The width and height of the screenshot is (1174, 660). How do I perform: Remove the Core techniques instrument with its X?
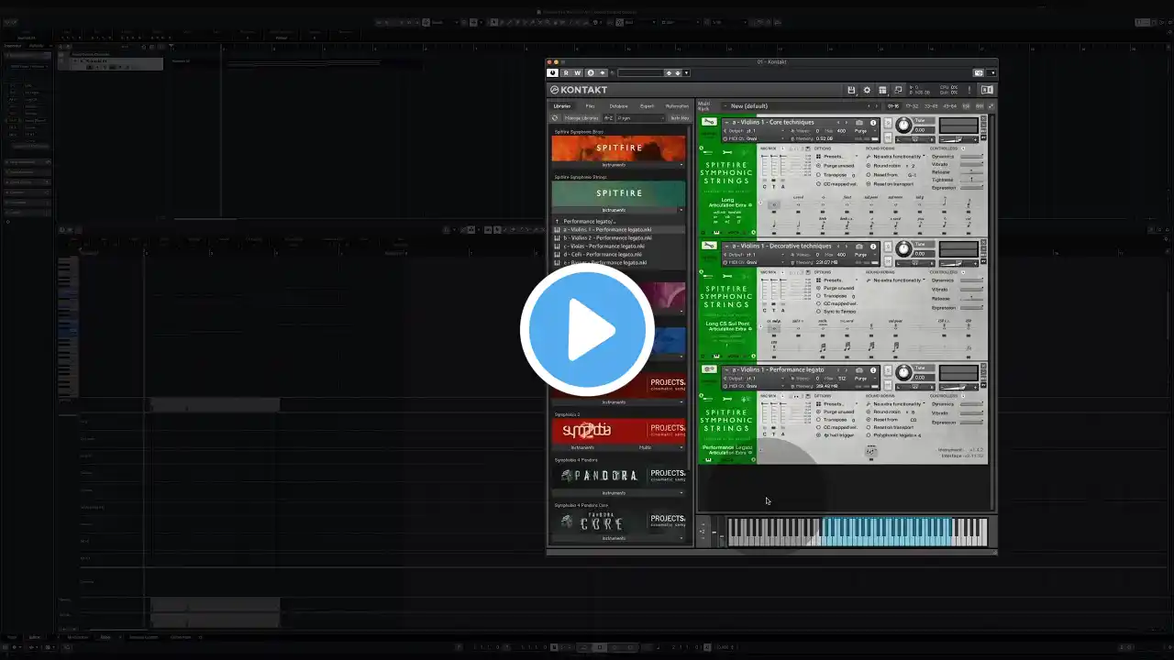pyautogui.click(x=984, y=119)
